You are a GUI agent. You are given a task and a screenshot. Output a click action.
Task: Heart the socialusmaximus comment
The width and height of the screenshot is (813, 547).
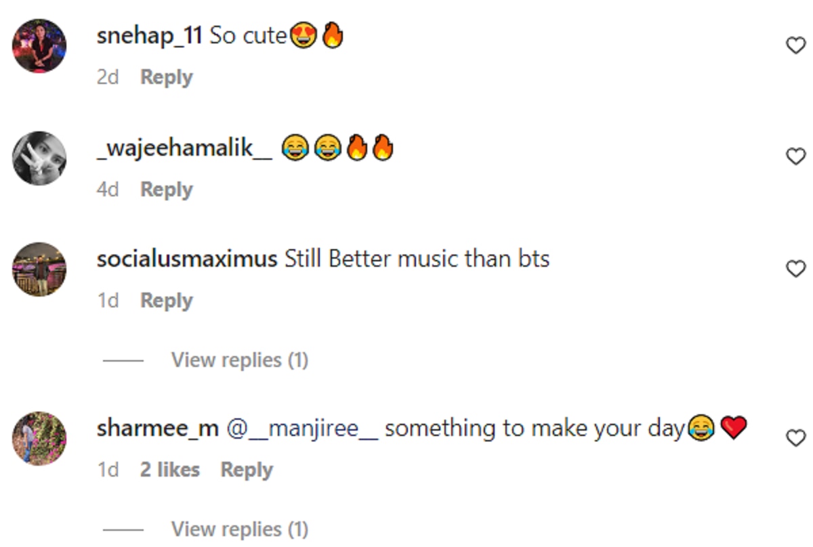click(795, 269)
